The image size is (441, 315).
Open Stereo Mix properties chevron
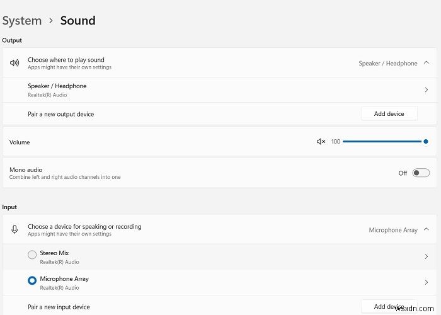(x=427, y=256)
